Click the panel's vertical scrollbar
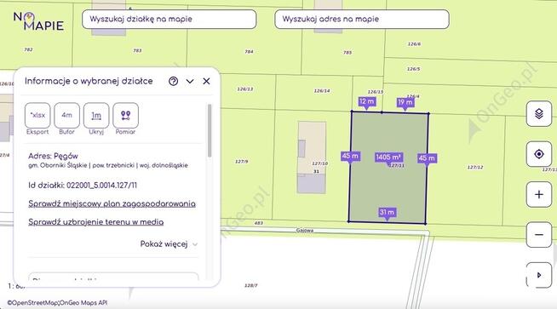 (x=210, y=131)
